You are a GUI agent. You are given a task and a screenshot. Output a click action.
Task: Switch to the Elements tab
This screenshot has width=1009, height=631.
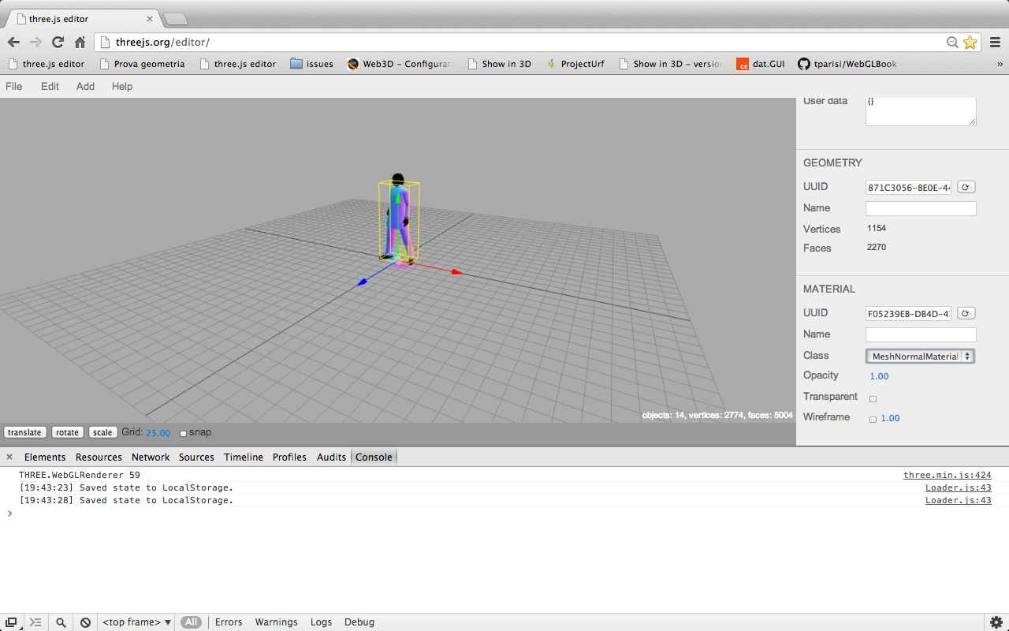tap(45, 457)
